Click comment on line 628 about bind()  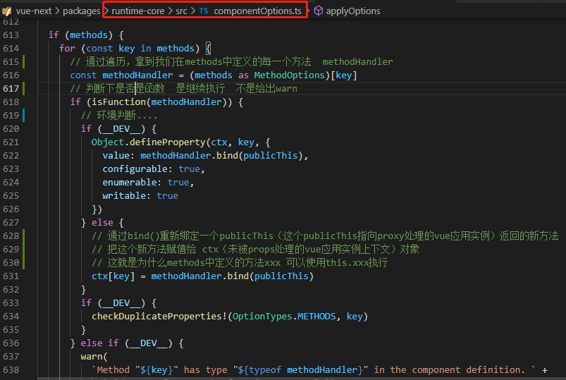tap(325, 236)
